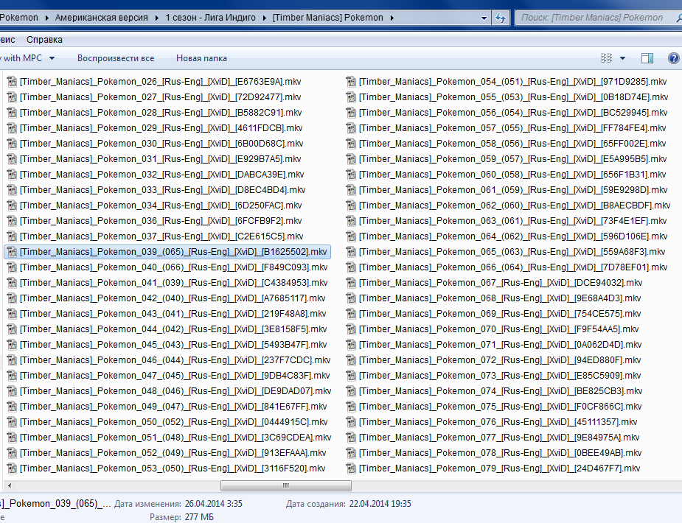The image size is (682, 523).
Task: Select file Pokemon_051_(048) [3C69CDEA].mkv
Action: click(175, 438)
